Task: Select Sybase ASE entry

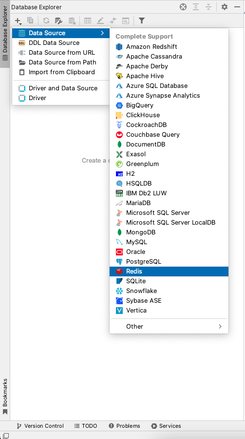Action: point(169,301)
